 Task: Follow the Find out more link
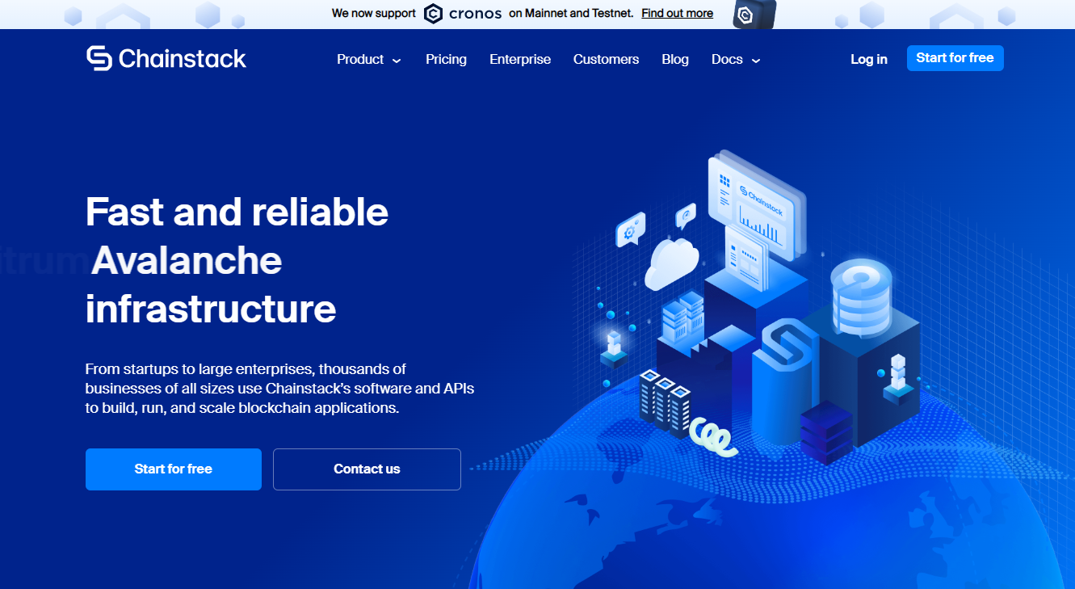pos(677,14)
